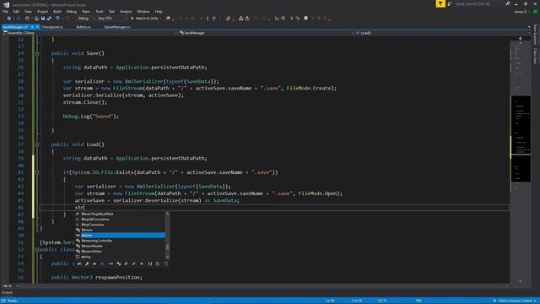Toggle IntelliSense namespaces braces filter
This screenshot has height=304, width=540.
tap(150, 264)
